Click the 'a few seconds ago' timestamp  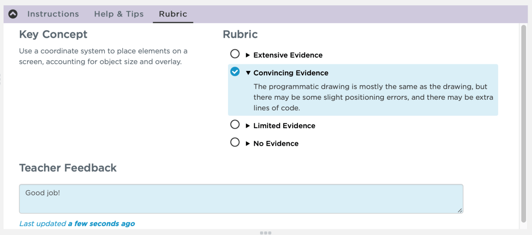(101, 224)
